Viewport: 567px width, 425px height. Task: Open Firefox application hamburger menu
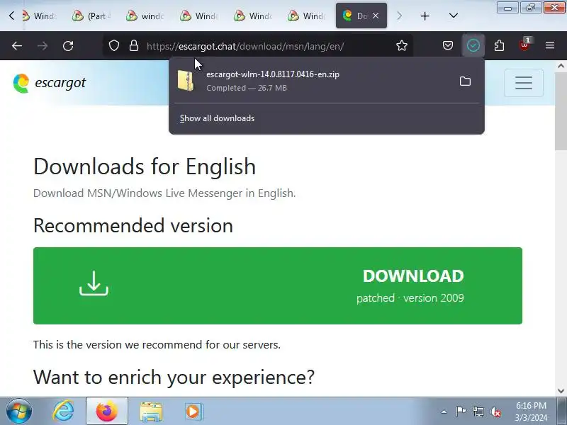coord(550,45)
